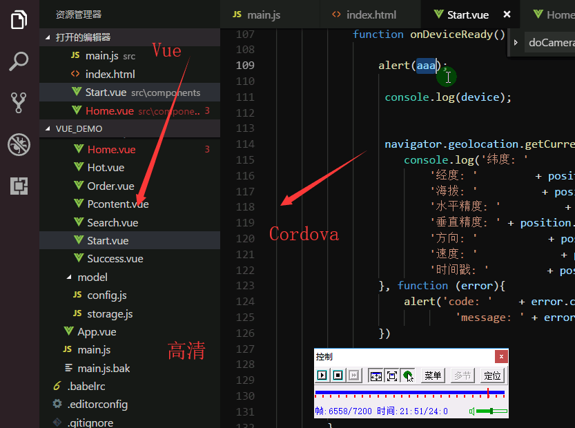Open Order.vue file
Image resolution: width=575 pixels, height=428 pixels.
pos(130,186)
